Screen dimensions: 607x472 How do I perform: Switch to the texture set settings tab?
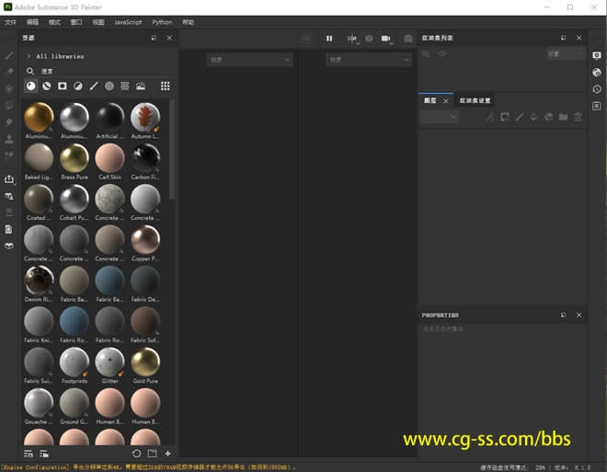(475, 100)
